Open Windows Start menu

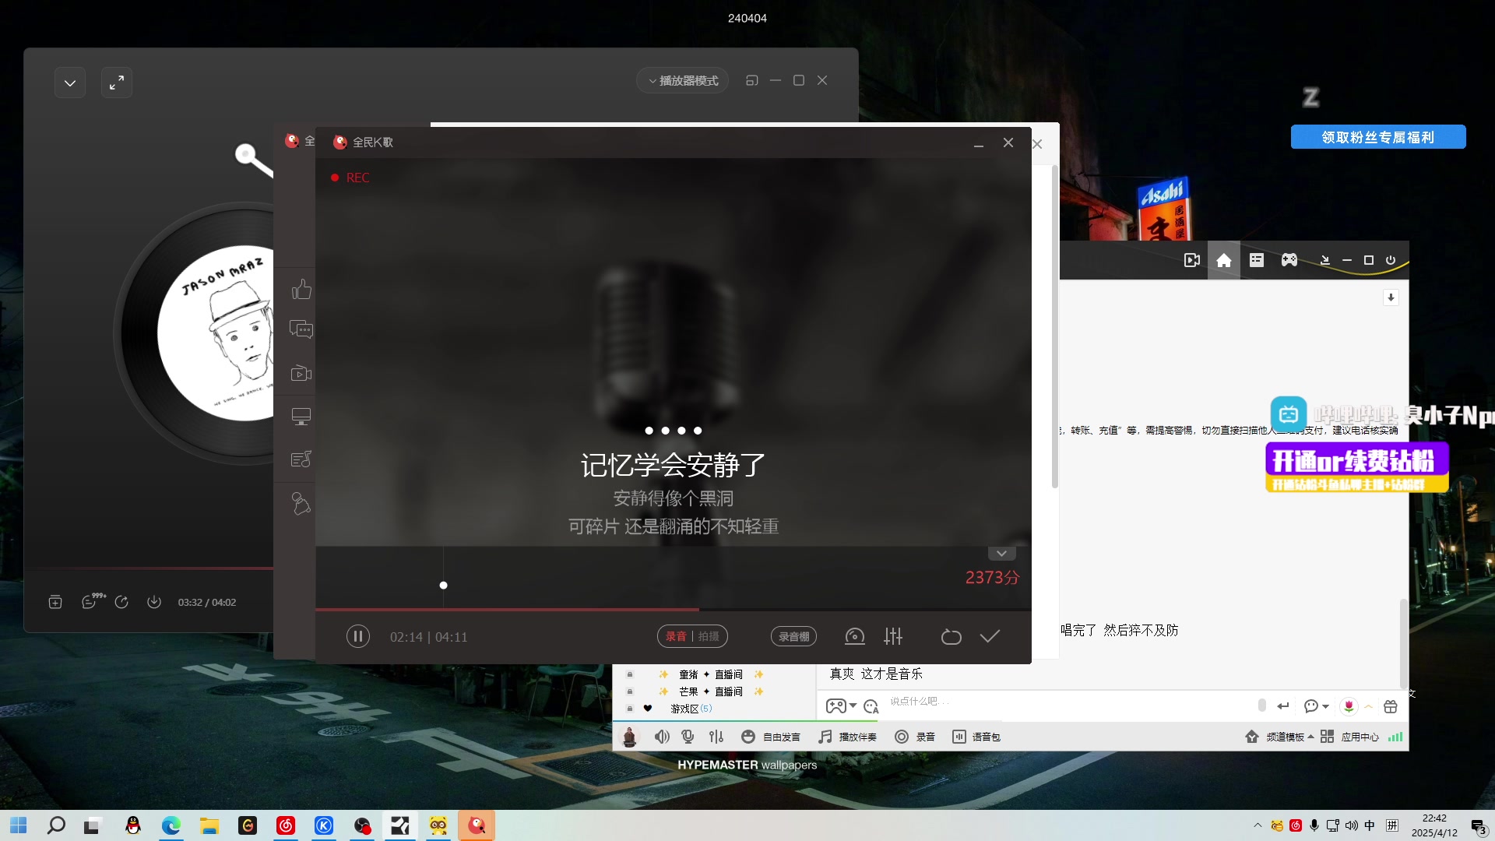coord(19,825)
